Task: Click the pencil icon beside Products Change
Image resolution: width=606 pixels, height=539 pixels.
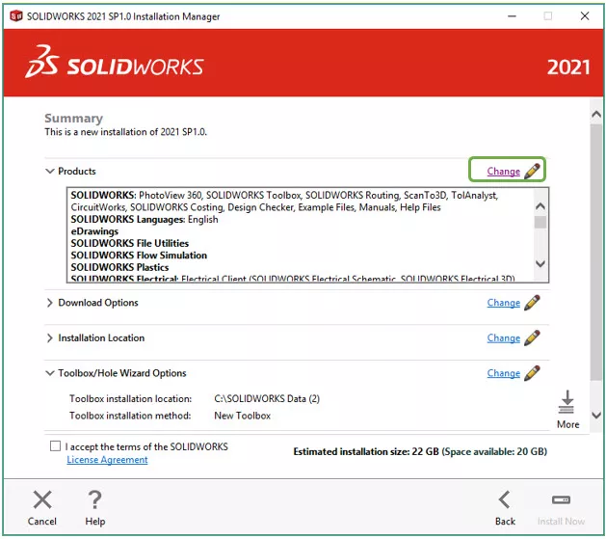Action: 532,171
